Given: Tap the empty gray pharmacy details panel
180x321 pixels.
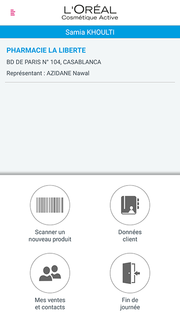Looking at the screenshot, I should (x=90, y=128).
